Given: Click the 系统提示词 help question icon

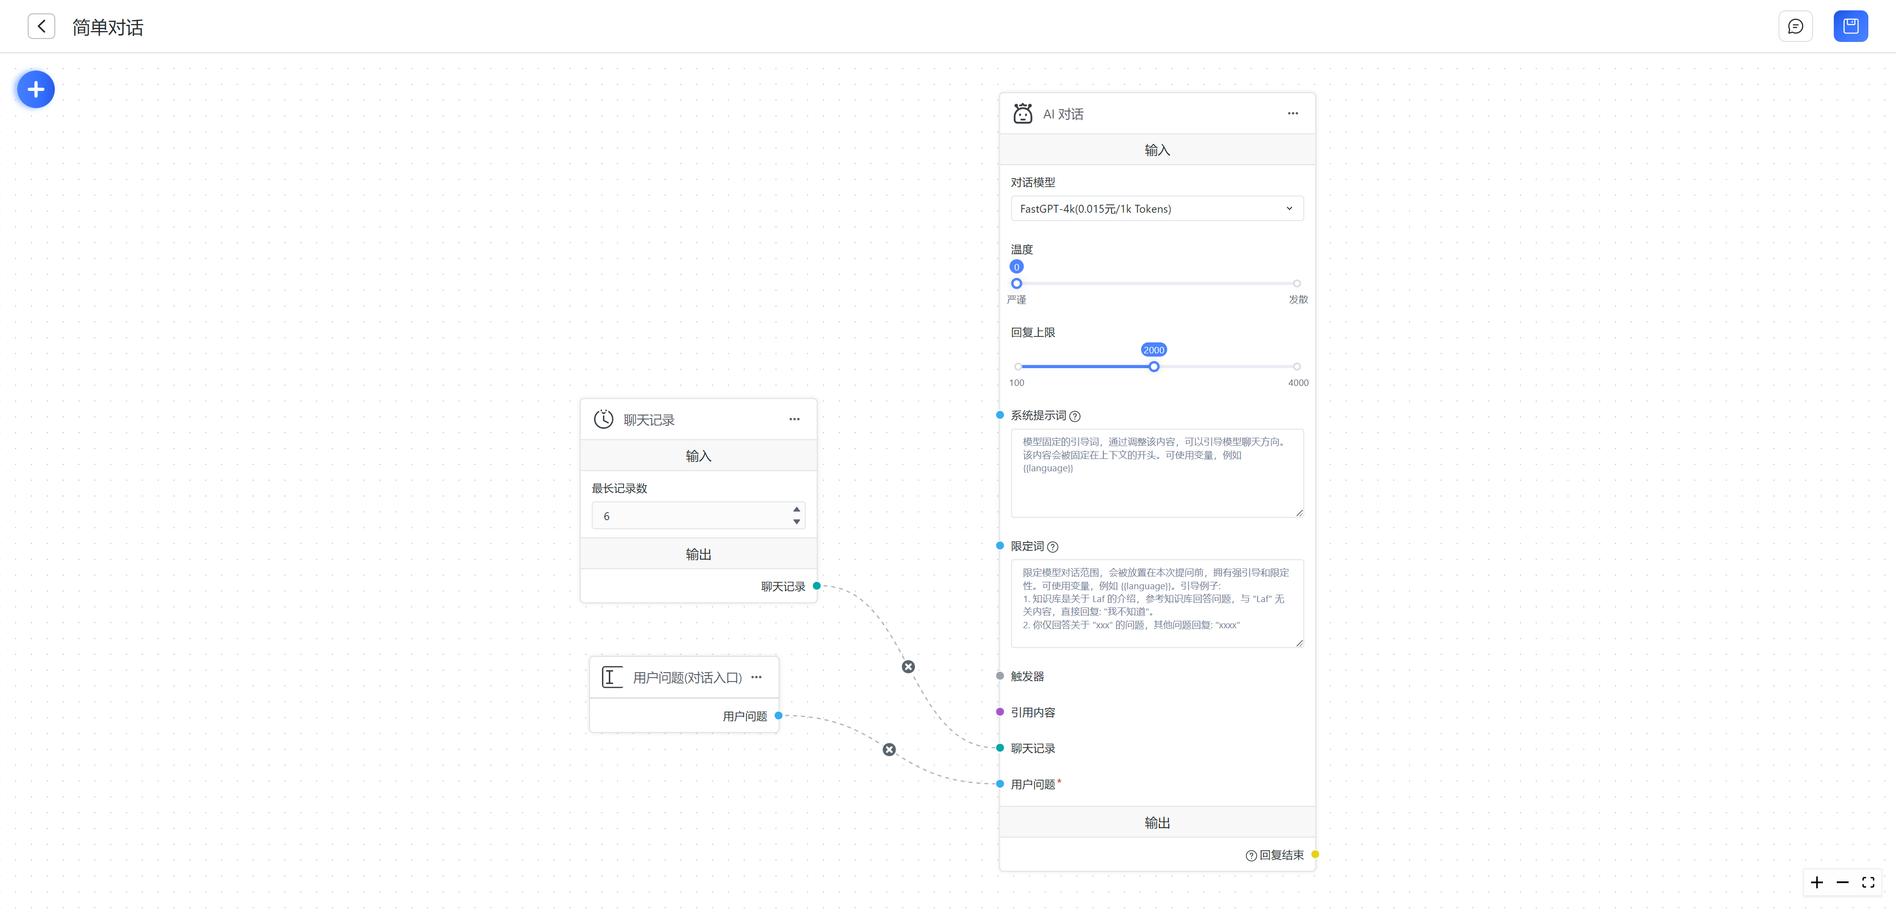Looking at the screenshot, I should pyautogui.click(x=1074, y=417).
